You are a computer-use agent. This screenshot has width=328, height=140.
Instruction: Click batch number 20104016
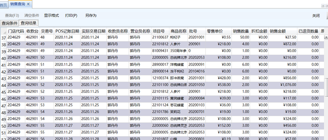(x=196, y=71)
